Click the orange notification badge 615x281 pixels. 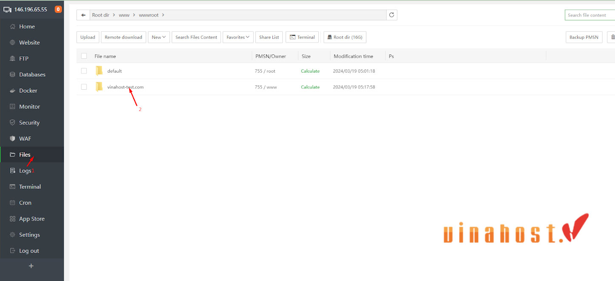(x=58, y=9)
